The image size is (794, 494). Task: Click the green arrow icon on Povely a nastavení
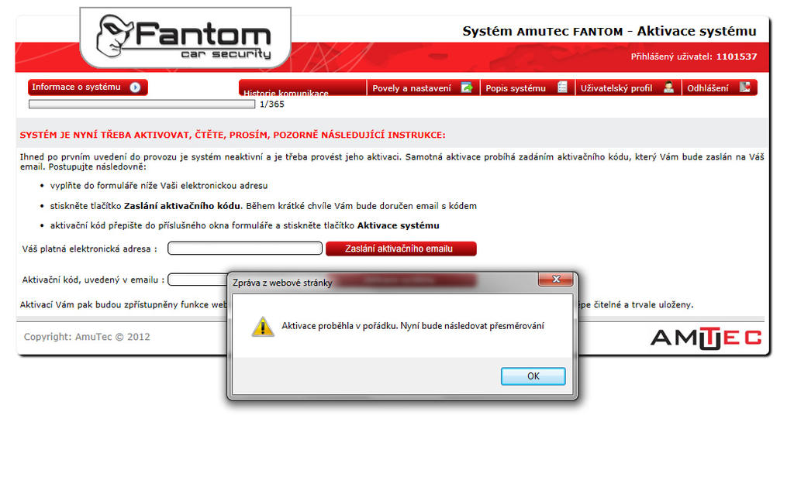coord(466,87)
